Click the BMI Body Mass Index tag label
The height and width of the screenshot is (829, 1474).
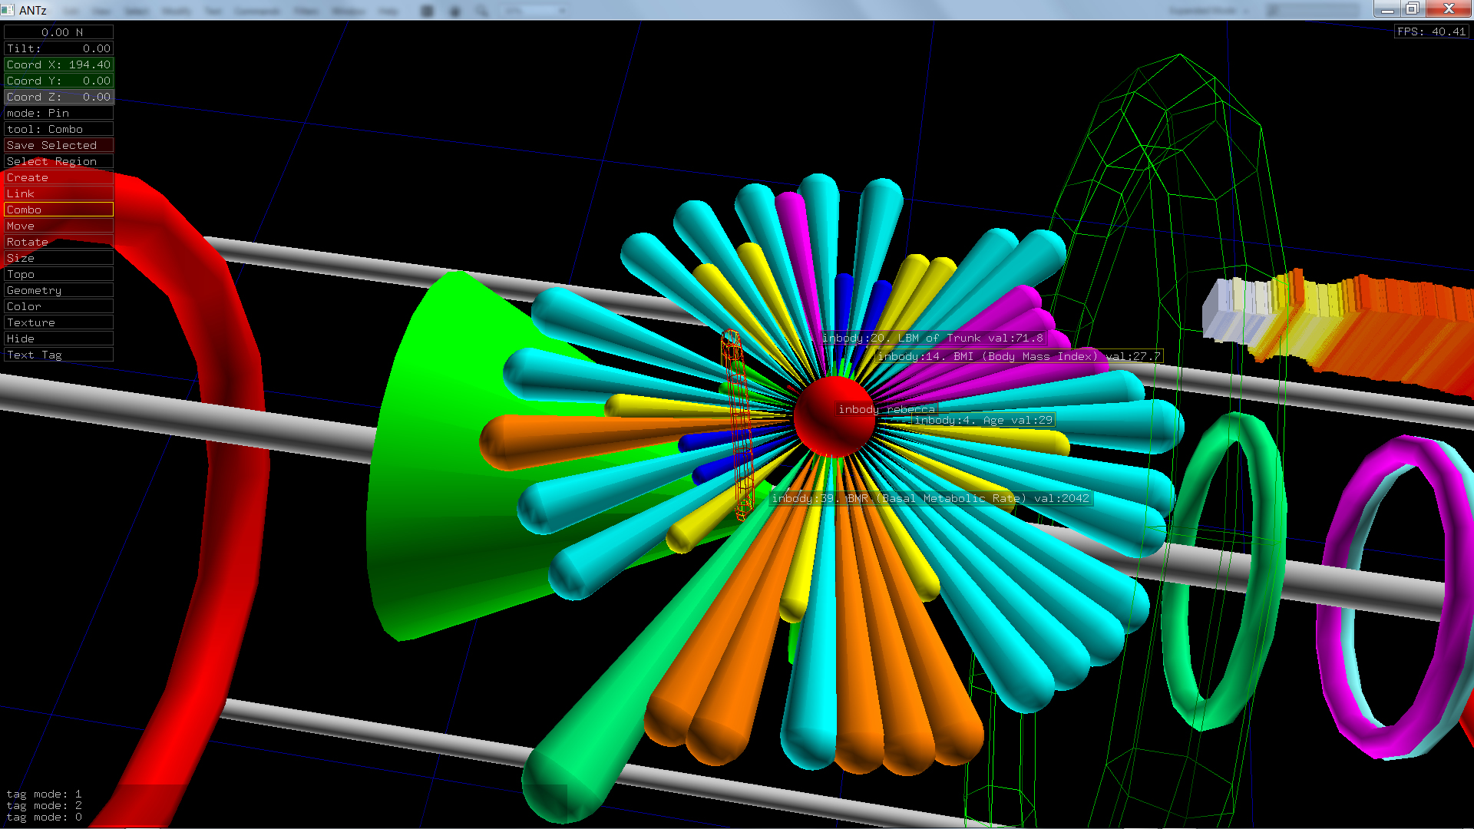1019,356
